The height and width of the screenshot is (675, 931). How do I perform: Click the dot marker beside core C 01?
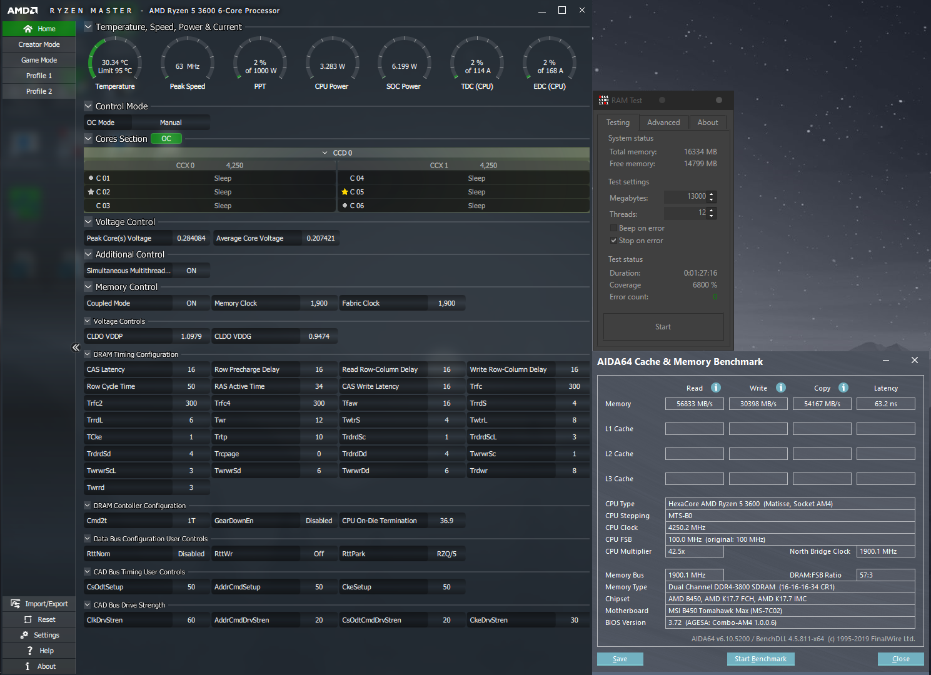click(x=91, y=178)
